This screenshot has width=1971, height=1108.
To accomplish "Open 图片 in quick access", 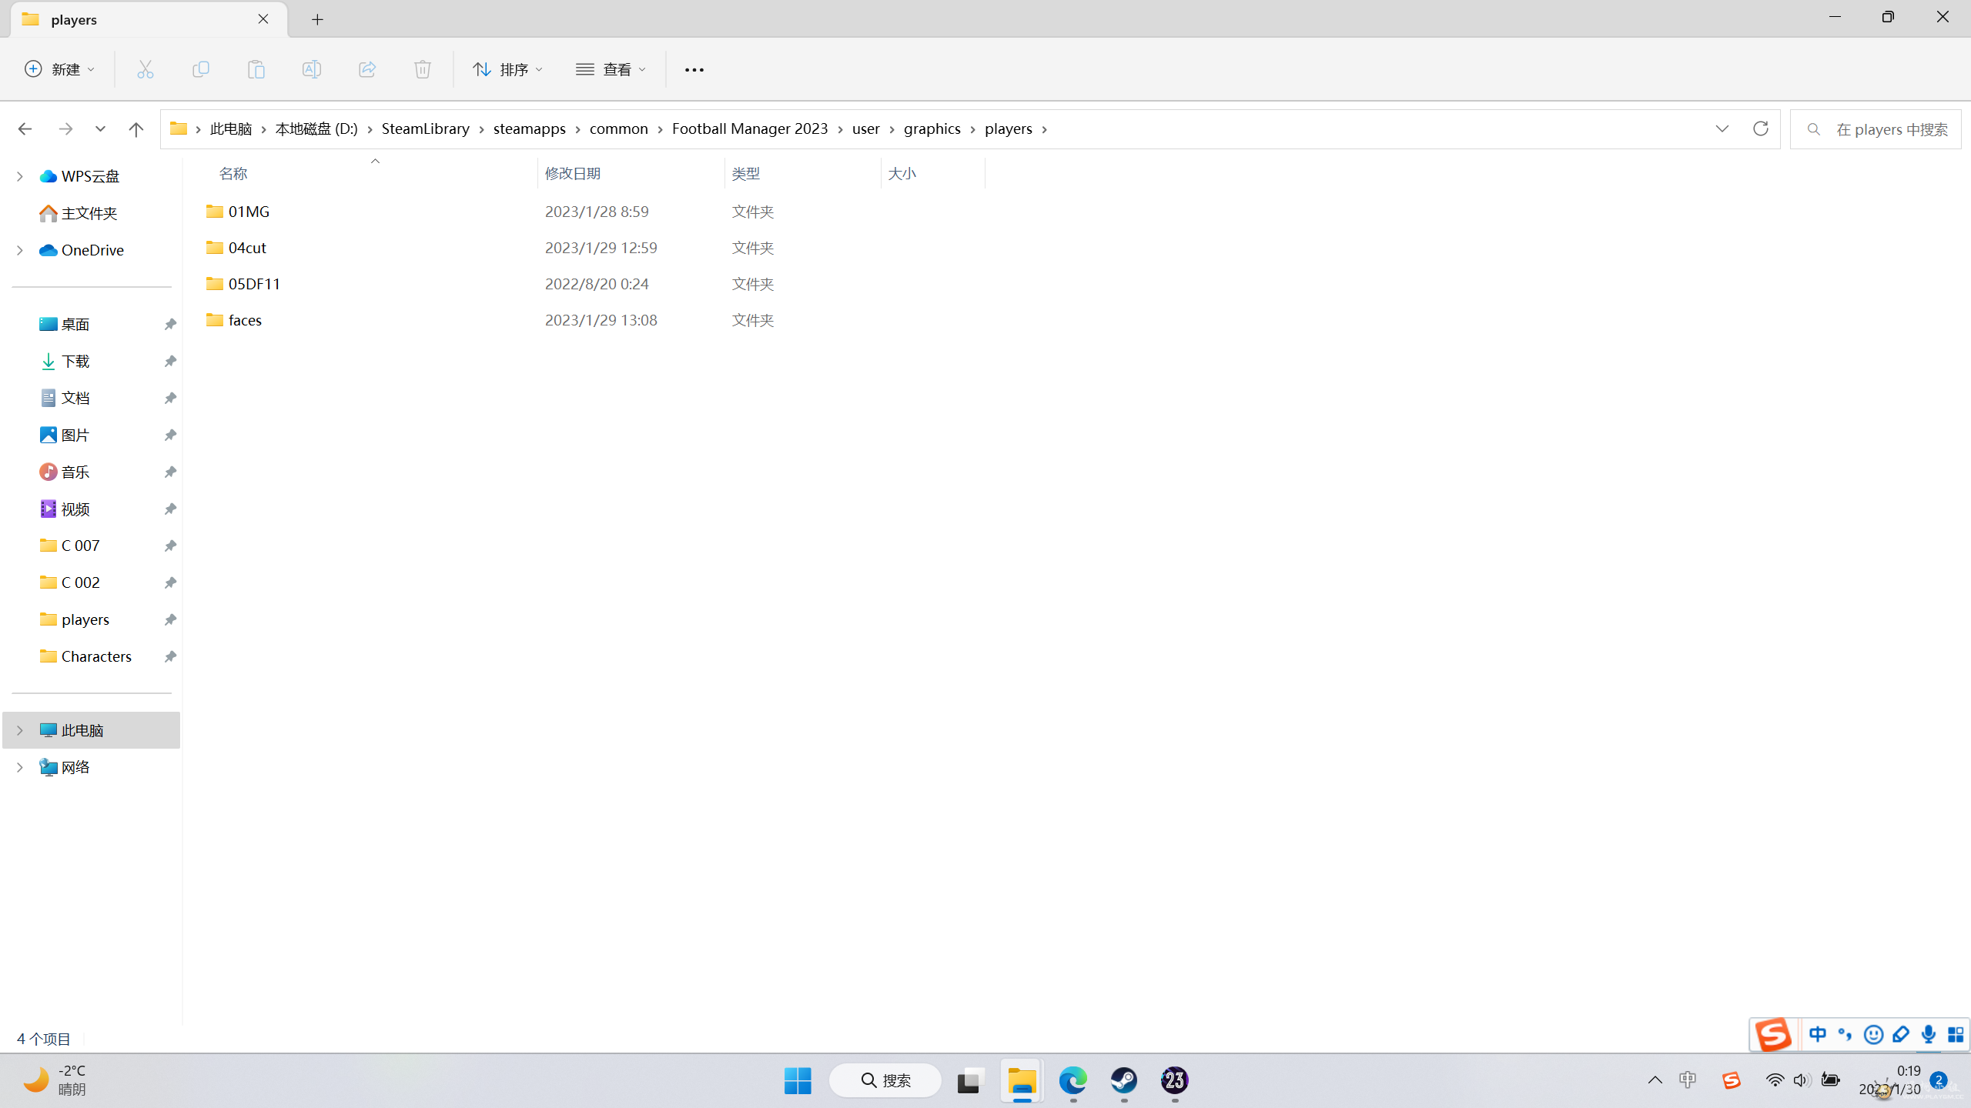I will pyautogui.click(x=75, y=435).
